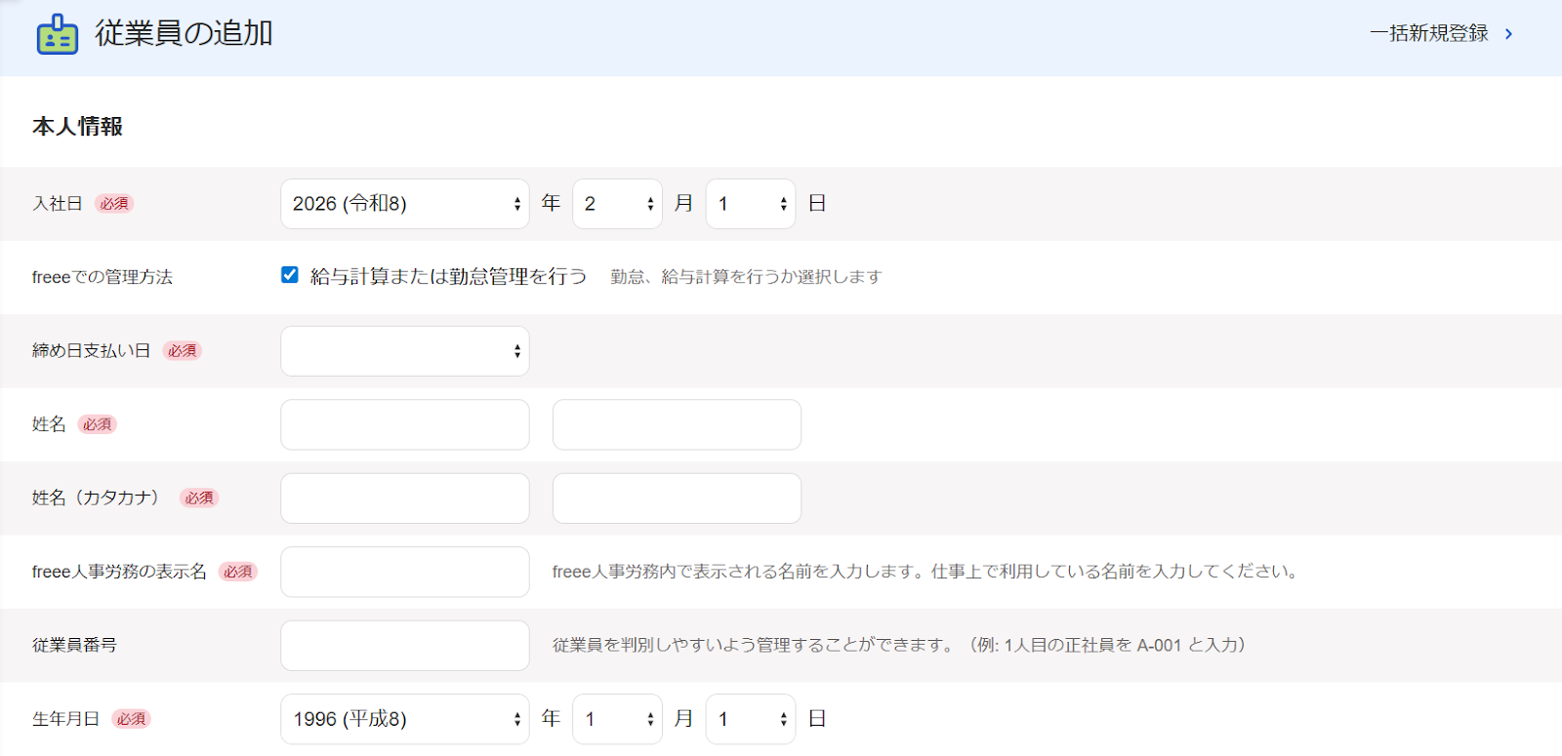Click the 従業員番号 input field
The width and height of the screenshot is (1562, 756).
pos(405,646)
